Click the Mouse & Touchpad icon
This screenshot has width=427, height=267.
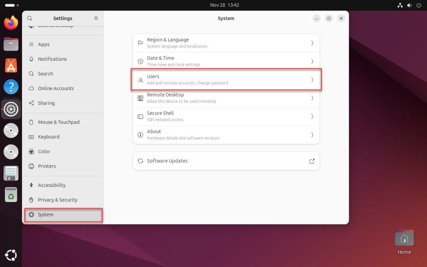[x=31, y=122]
